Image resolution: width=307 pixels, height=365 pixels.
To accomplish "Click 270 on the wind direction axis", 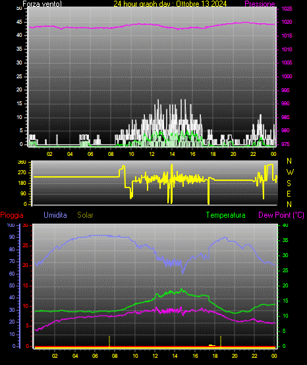I will pos(22,173).
